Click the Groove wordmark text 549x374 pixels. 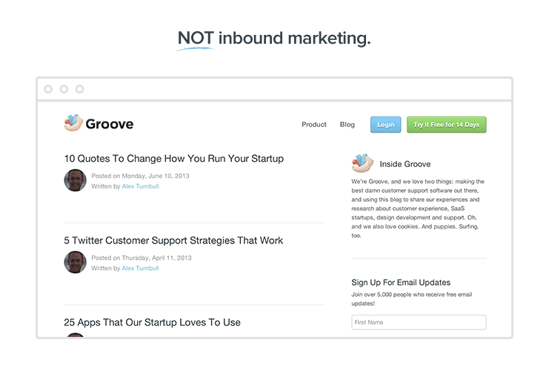[109, 124]
